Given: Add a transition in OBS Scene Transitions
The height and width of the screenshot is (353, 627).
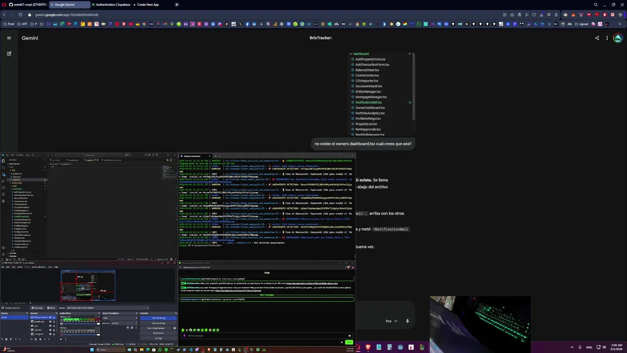Looking at the screenshot, I should pyautogui.click(x=128, y=328).
